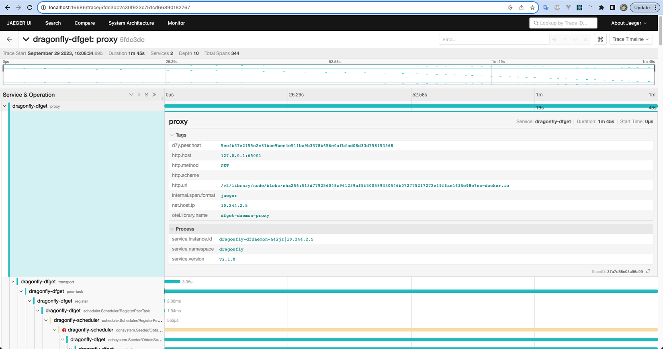This screenshot has height=349, width=663.
Task: Click the trace minimap overview
Action: 329,74
